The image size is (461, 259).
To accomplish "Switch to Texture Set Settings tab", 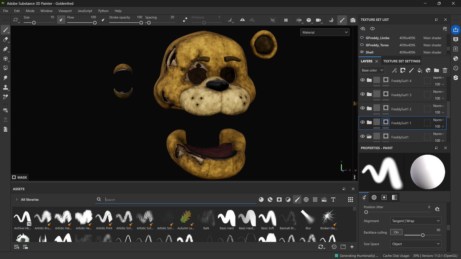I will click(x=402, y=61).
